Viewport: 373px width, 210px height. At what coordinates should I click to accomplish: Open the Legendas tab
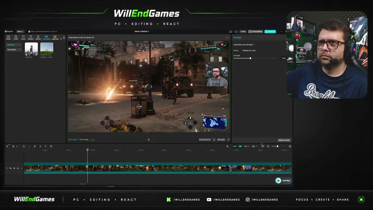point(55,37)
